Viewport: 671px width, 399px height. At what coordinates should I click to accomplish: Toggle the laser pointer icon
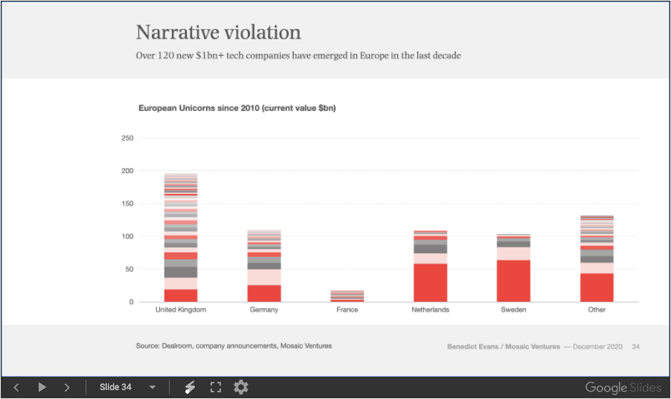click(190, 387)
